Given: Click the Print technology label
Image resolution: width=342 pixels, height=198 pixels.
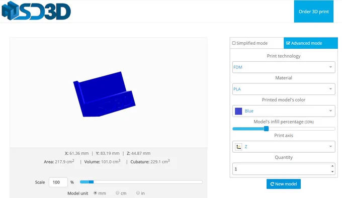Looking at the screenshot, I should [x=284, y=56].
